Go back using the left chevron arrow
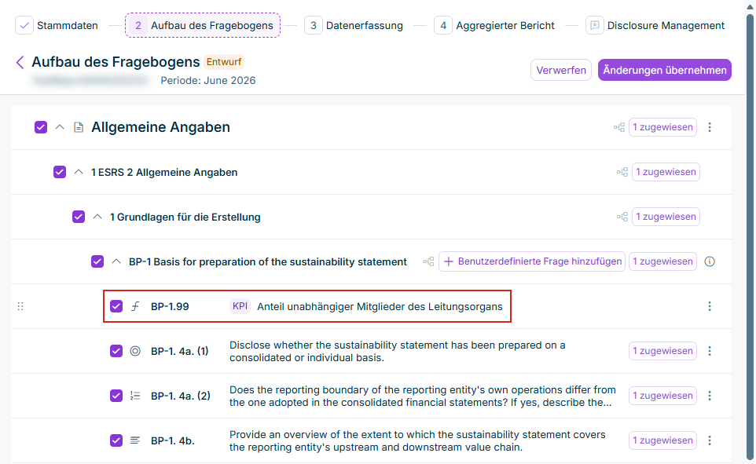Viewport: 756px width, 464px height. [x=20, y=62]
